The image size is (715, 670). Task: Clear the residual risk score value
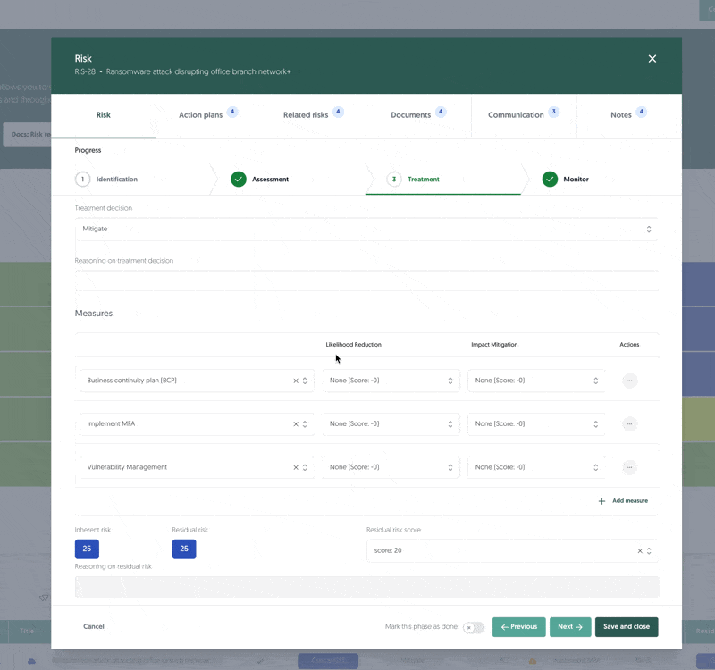640,551
